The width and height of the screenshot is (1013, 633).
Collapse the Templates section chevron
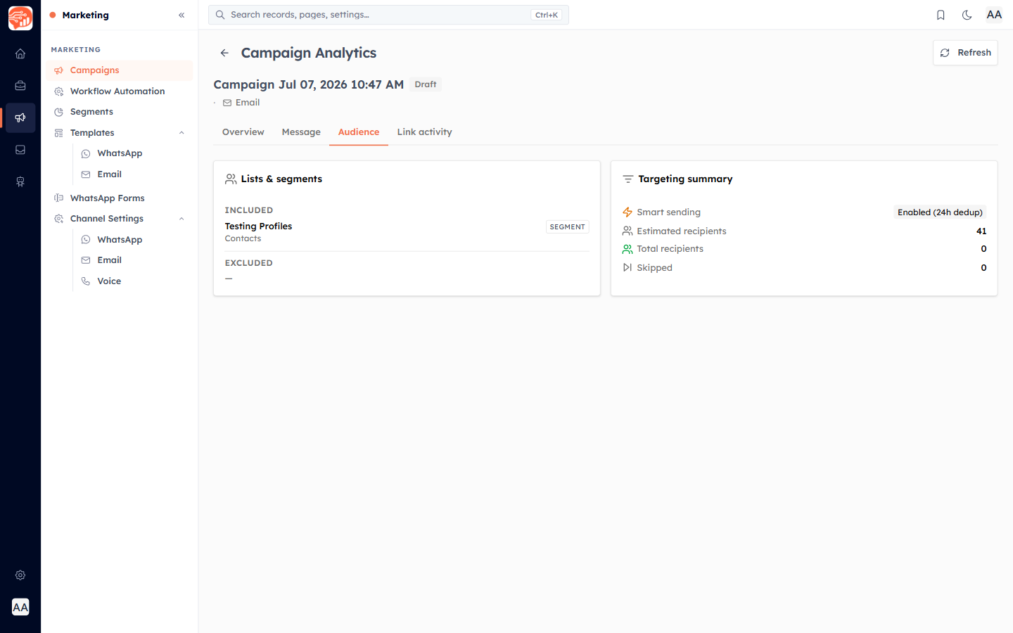(181, 133)
